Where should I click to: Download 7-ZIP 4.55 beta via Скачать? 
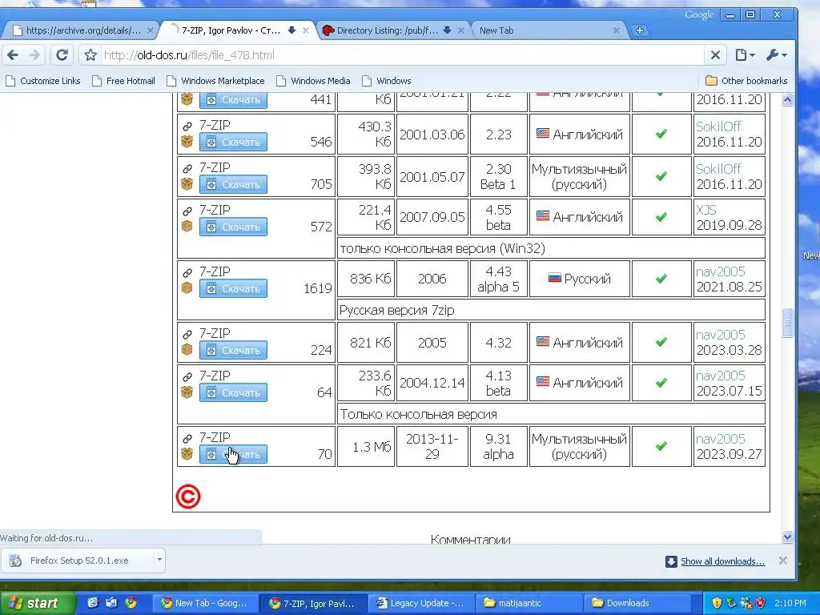[233, 227]
